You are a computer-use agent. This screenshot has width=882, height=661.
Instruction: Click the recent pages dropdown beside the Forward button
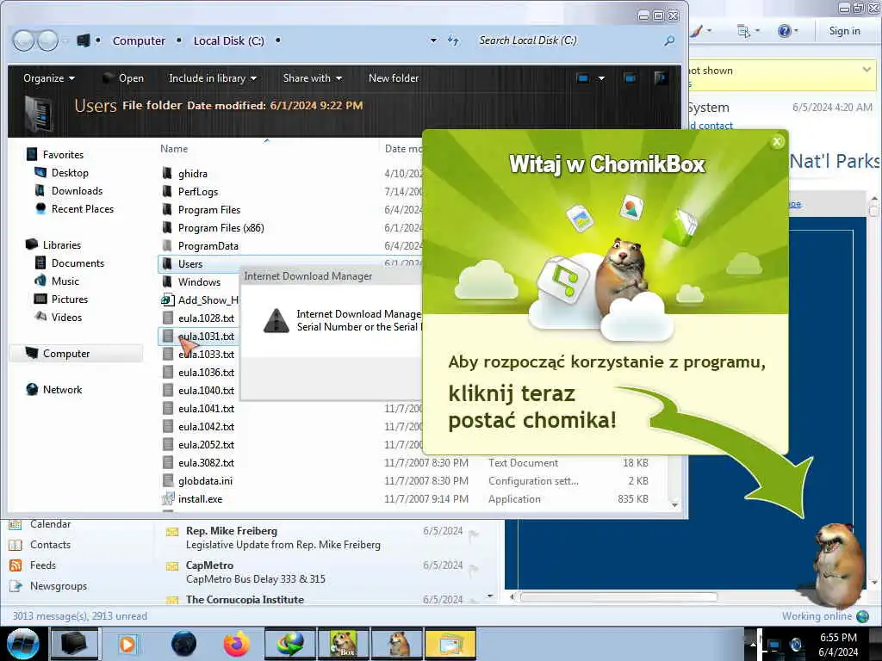pyautogui.click(x=65, y=40)
